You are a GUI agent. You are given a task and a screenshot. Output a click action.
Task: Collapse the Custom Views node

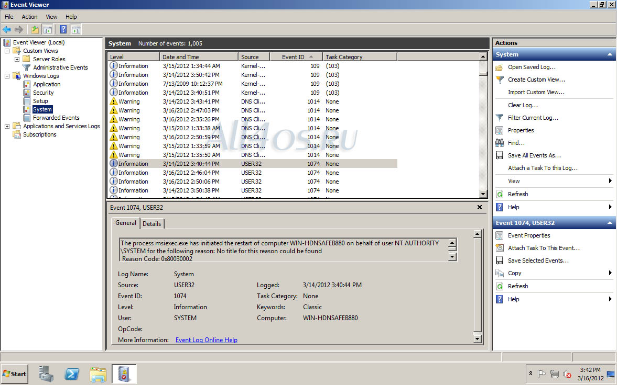[x=7, y=51]
